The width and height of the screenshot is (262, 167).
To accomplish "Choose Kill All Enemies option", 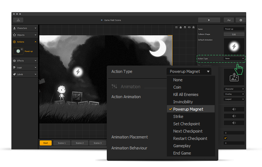I will pos(191,94).
